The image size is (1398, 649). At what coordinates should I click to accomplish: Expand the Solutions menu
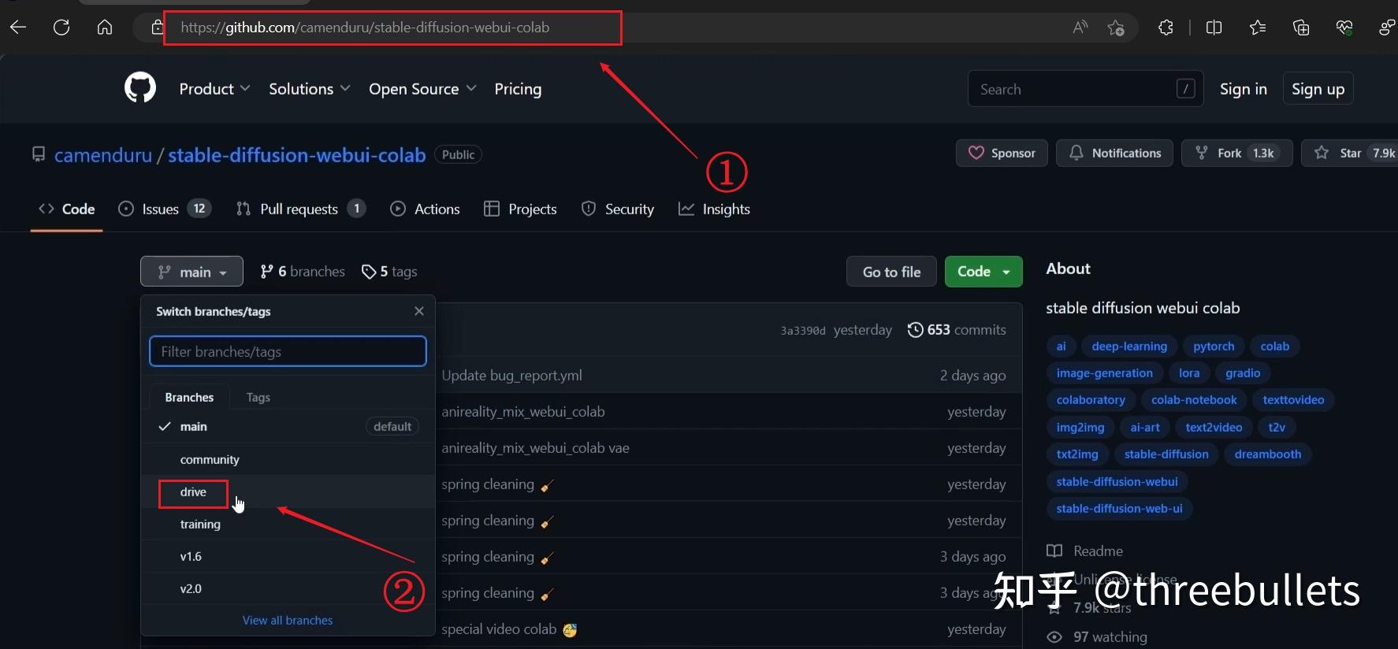point(310,89)
